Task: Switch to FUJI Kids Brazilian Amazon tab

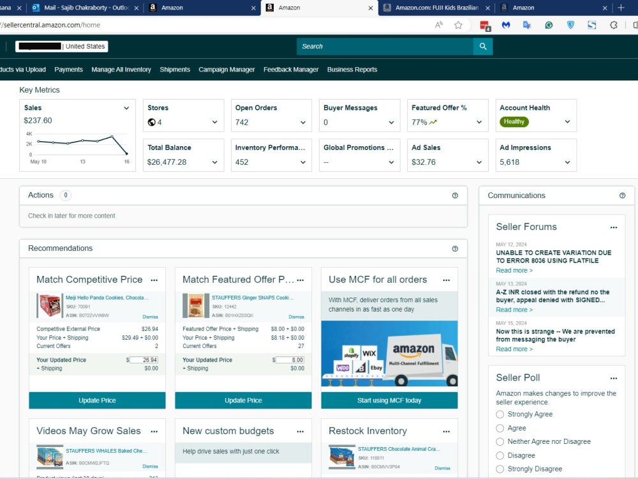Action: (436, 8)
